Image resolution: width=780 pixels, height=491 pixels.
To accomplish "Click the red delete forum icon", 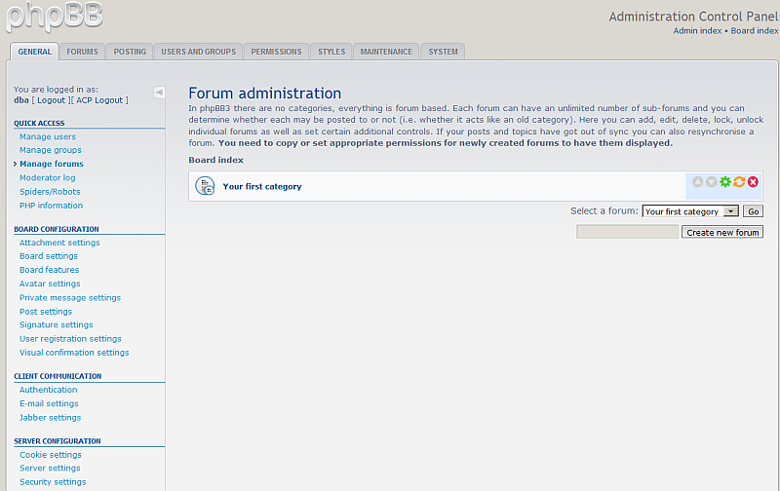I will tap(753, 182).
